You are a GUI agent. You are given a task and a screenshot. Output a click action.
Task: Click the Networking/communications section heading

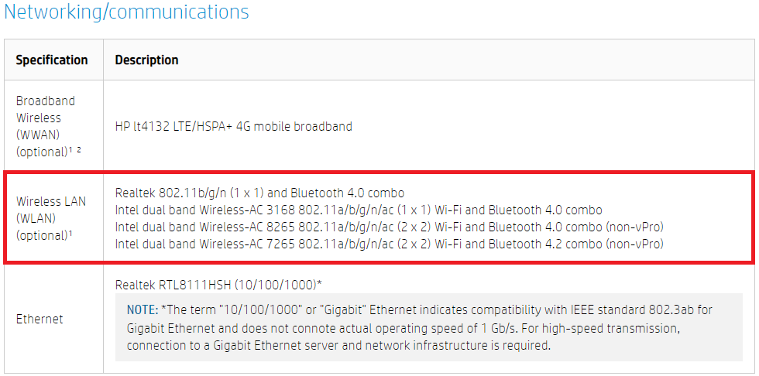pyautogui.click(x=126, y=12)
